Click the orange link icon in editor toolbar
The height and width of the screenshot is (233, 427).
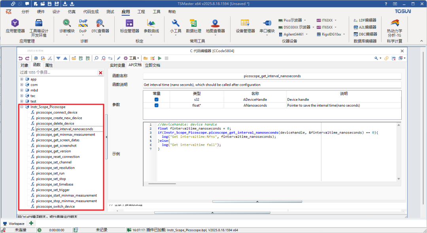pos(386,58)
